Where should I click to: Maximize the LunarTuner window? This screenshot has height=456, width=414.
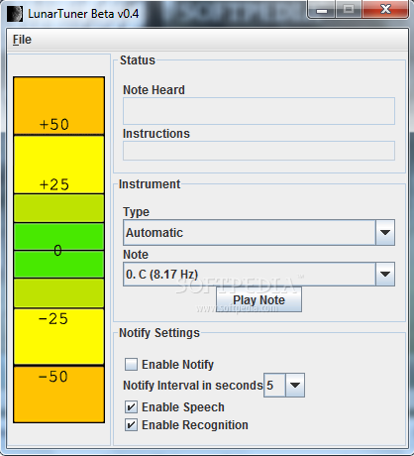349,10
